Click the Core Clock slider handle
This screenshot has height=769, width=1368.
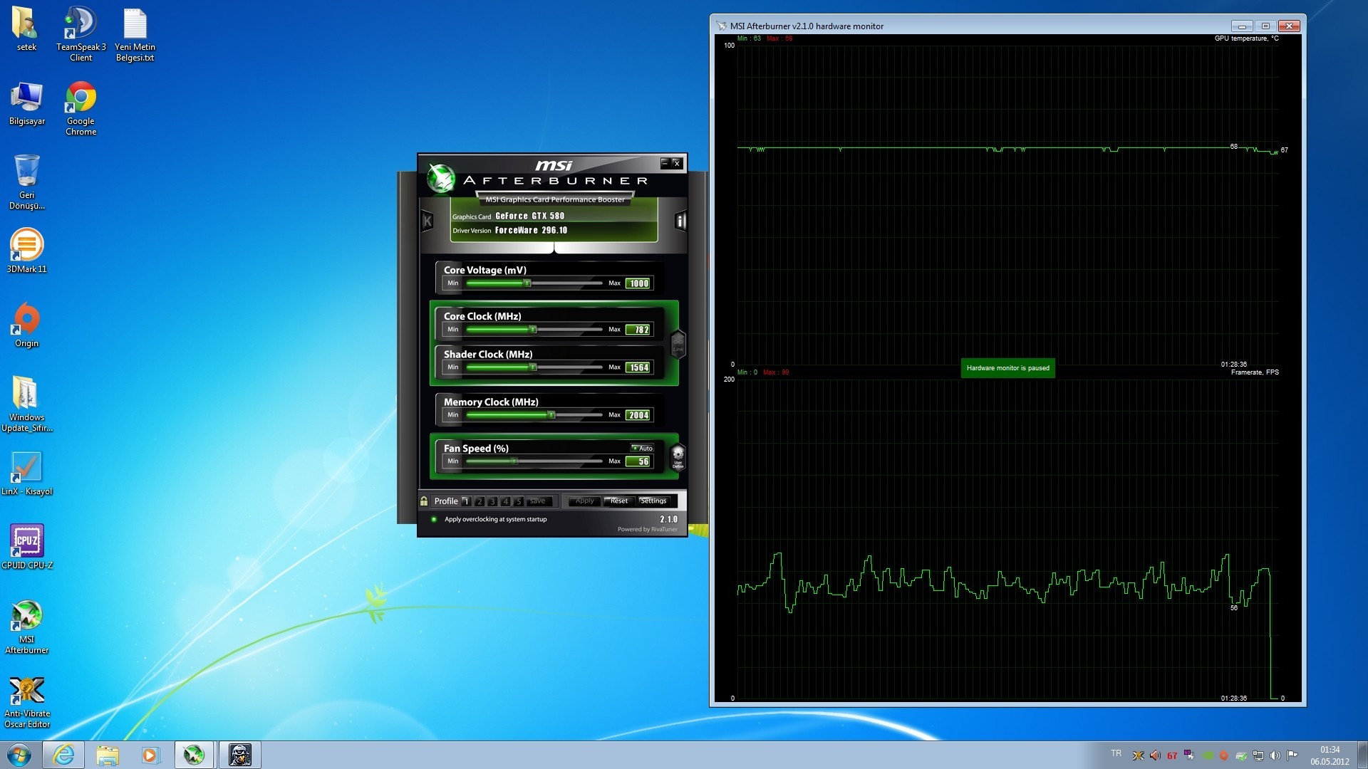coord(532,330)
